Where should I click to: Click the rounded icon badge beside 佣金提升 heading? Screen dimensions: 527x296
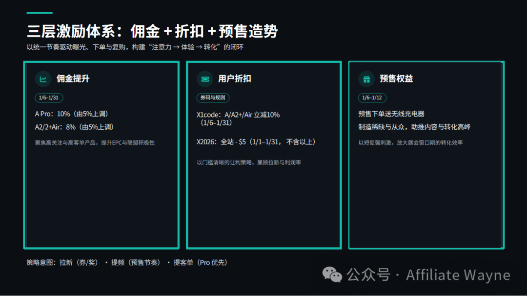tap(42, 79)
